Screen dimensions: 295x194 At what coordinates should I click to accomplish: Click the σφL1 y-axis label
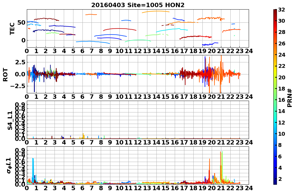pos(9,166)
